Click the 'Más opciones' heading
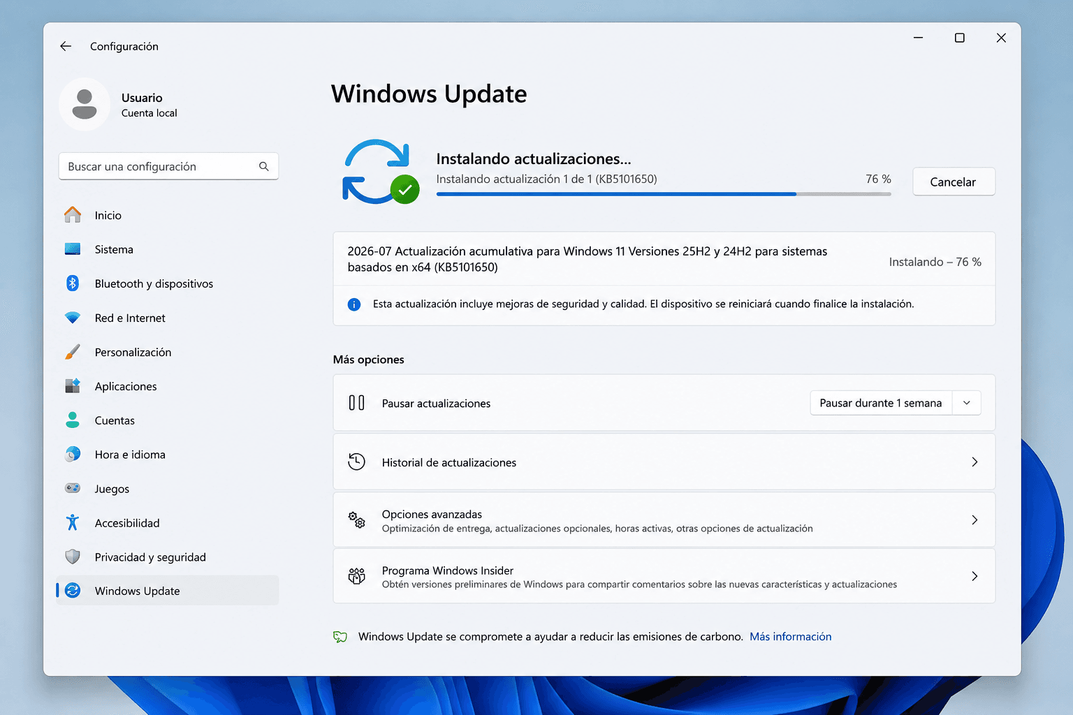The image size is (1073, 715). coord(369,360)
